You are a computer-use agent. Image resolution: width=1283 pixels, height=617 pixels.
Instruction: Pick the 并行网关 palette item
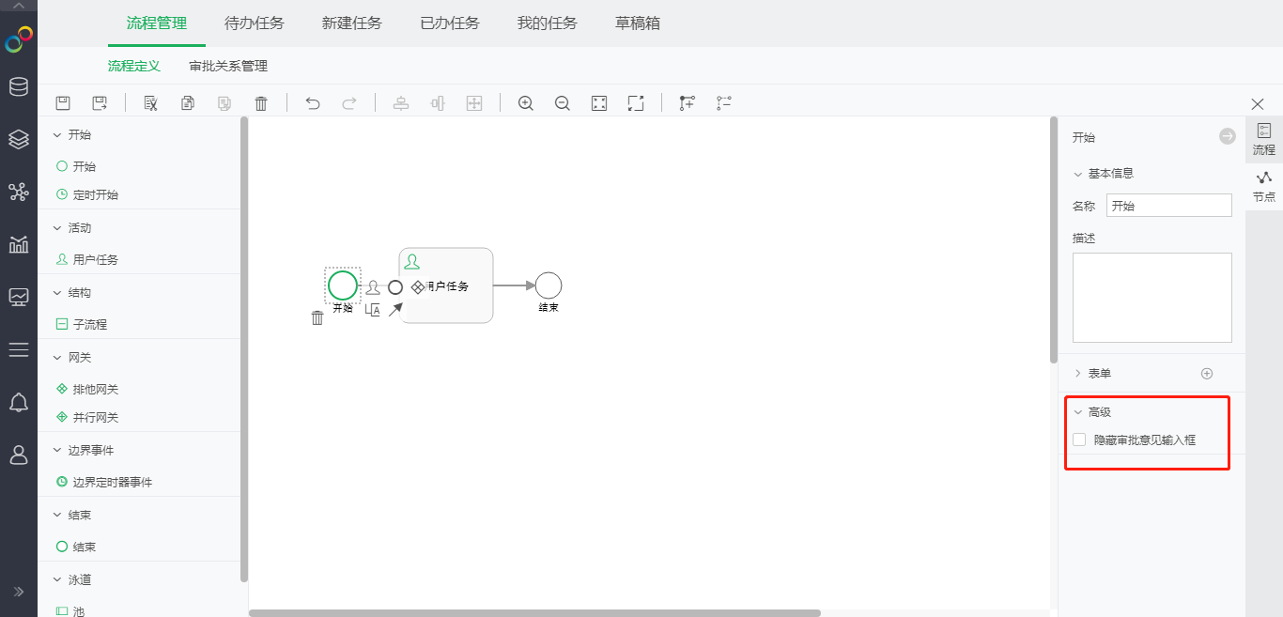coord(87,418)
